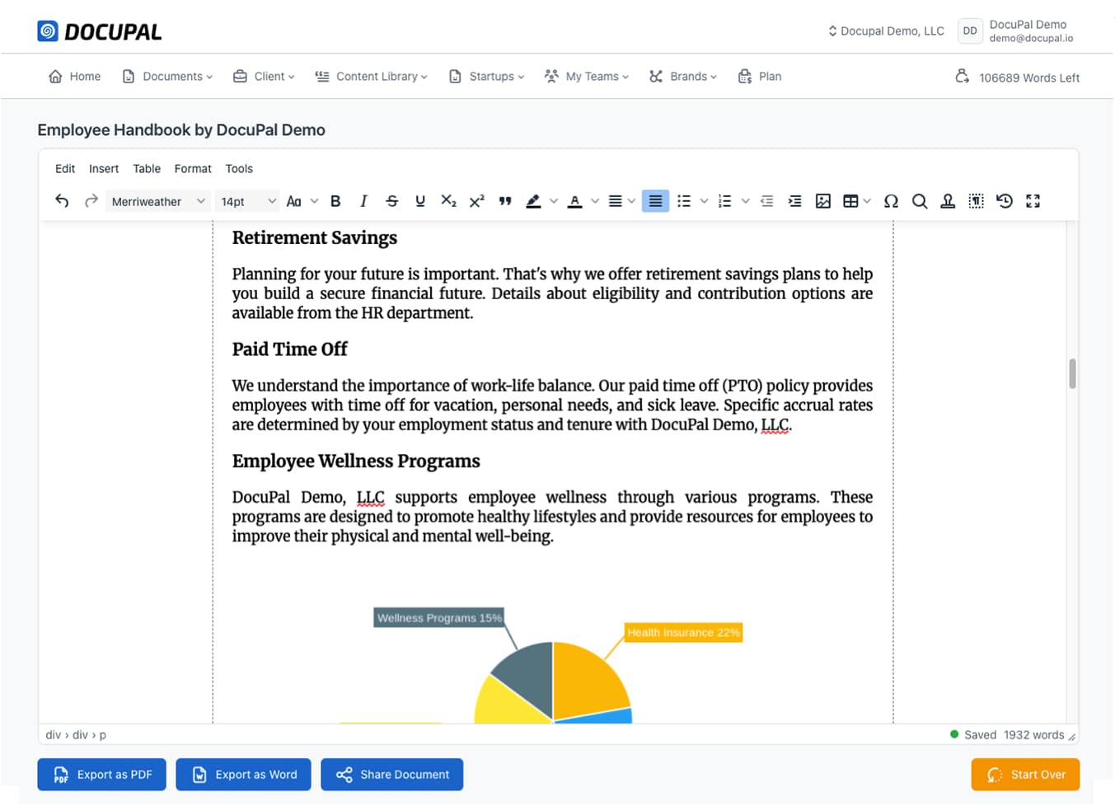Increase paragraph indentation
The height and width of the screenshot is (806, 1115).
(794, 200)
